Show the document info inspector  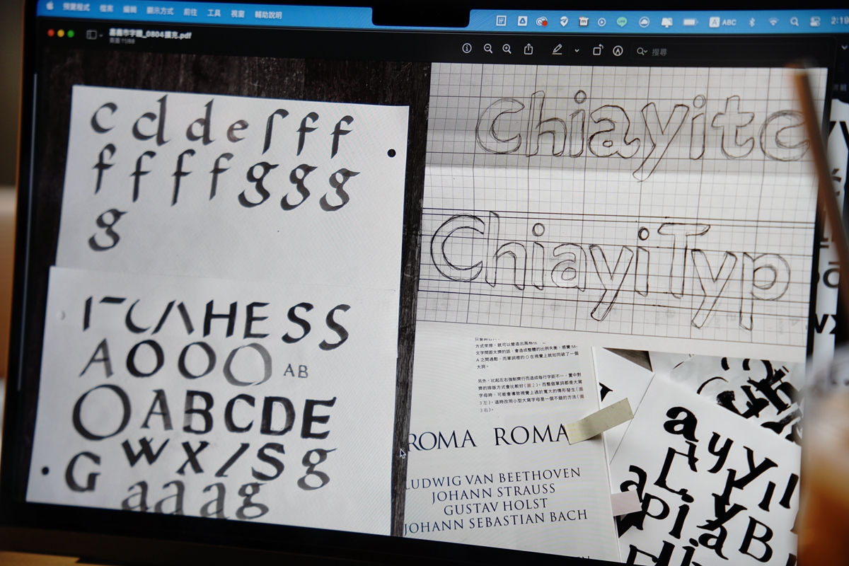(467, 48)
